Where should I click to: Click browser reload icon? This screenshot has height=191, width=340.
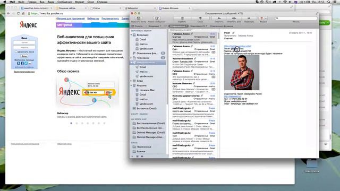19,13
